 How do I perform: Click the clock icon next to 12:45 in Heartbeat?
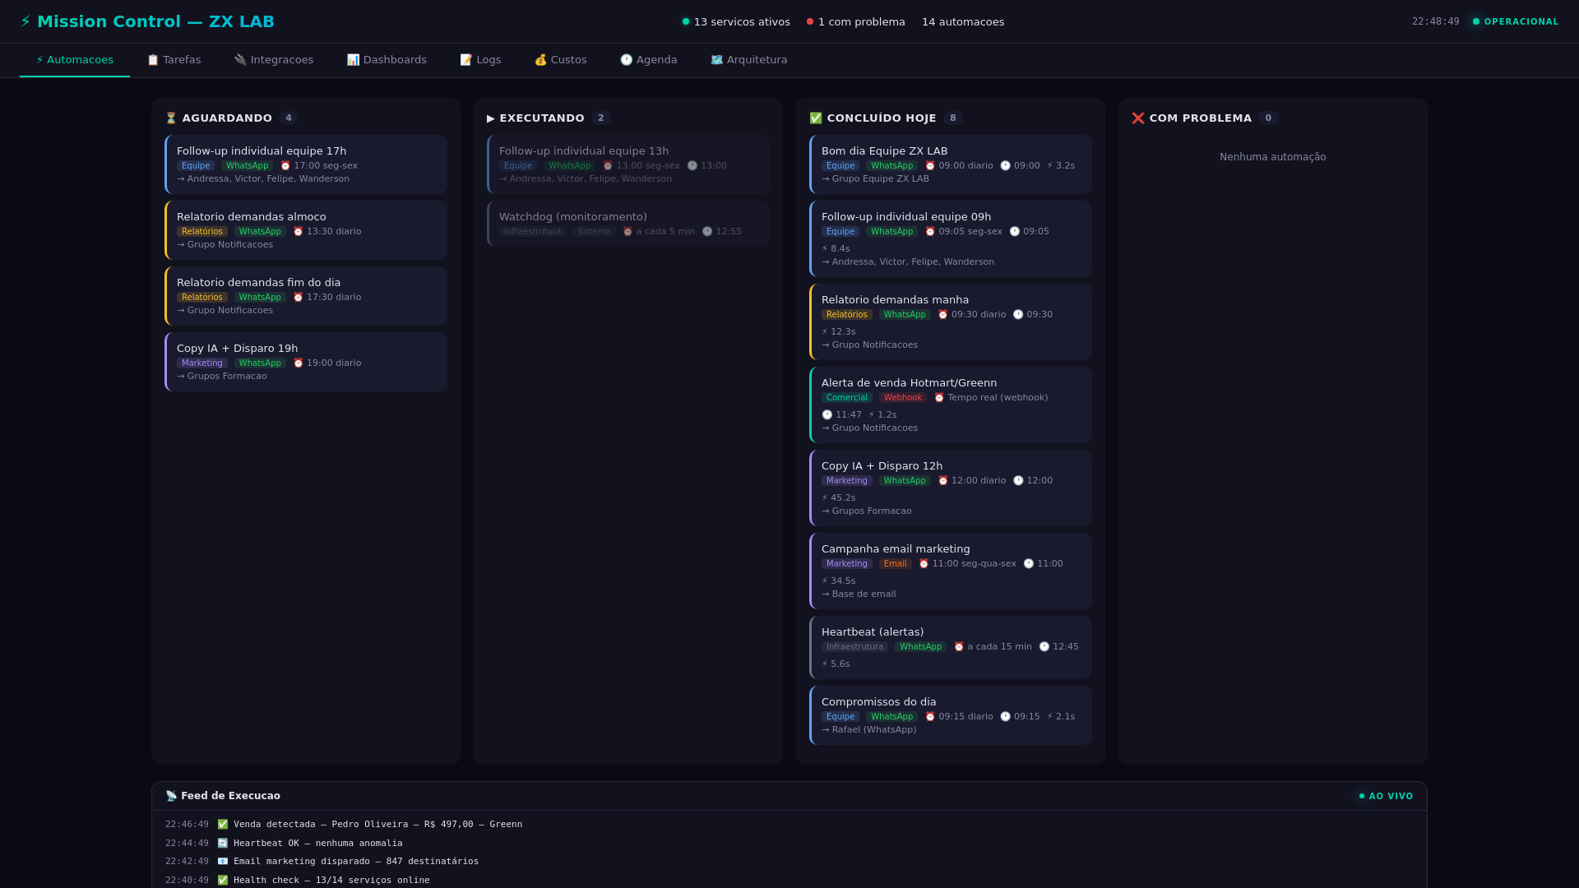tap(1044, 647)
